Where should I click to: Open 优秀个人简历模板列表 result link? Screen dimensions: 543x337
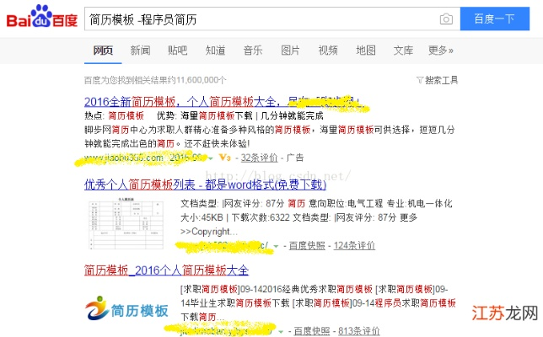click(205, 185)
